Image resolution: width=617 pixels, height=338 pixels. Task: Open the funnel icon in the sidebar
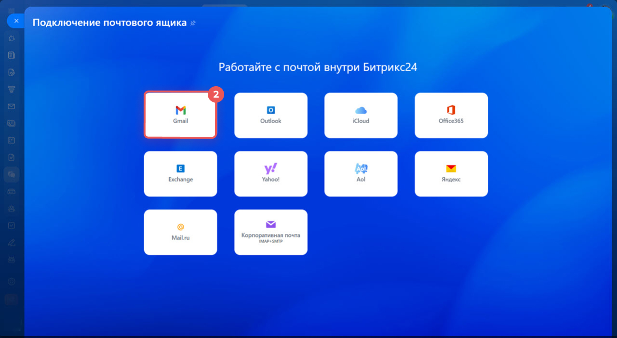pyautogui.click(x=12, y=90)
